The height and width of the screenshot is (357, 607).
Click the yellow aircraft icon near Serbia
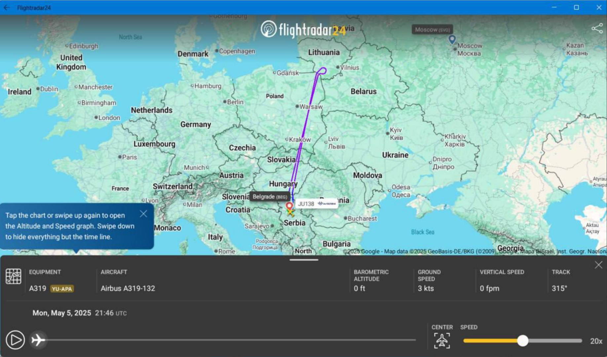click(290, 213)
